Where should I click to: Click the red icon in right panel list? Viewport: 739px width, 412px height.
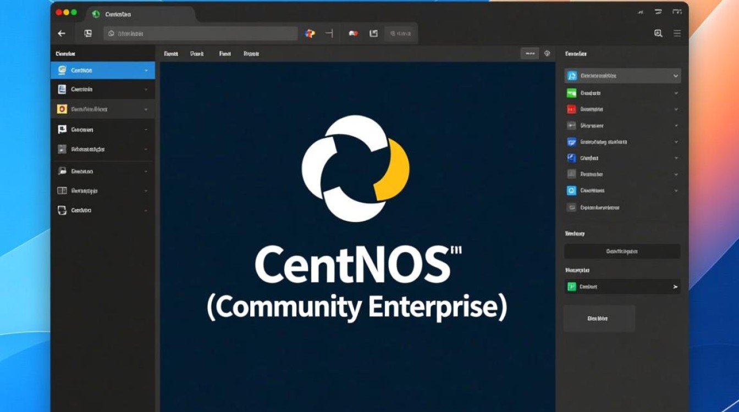[571, 109]
